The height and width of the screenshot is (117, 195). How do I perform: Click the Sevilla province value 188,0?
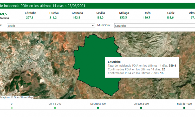pos(100,17)
